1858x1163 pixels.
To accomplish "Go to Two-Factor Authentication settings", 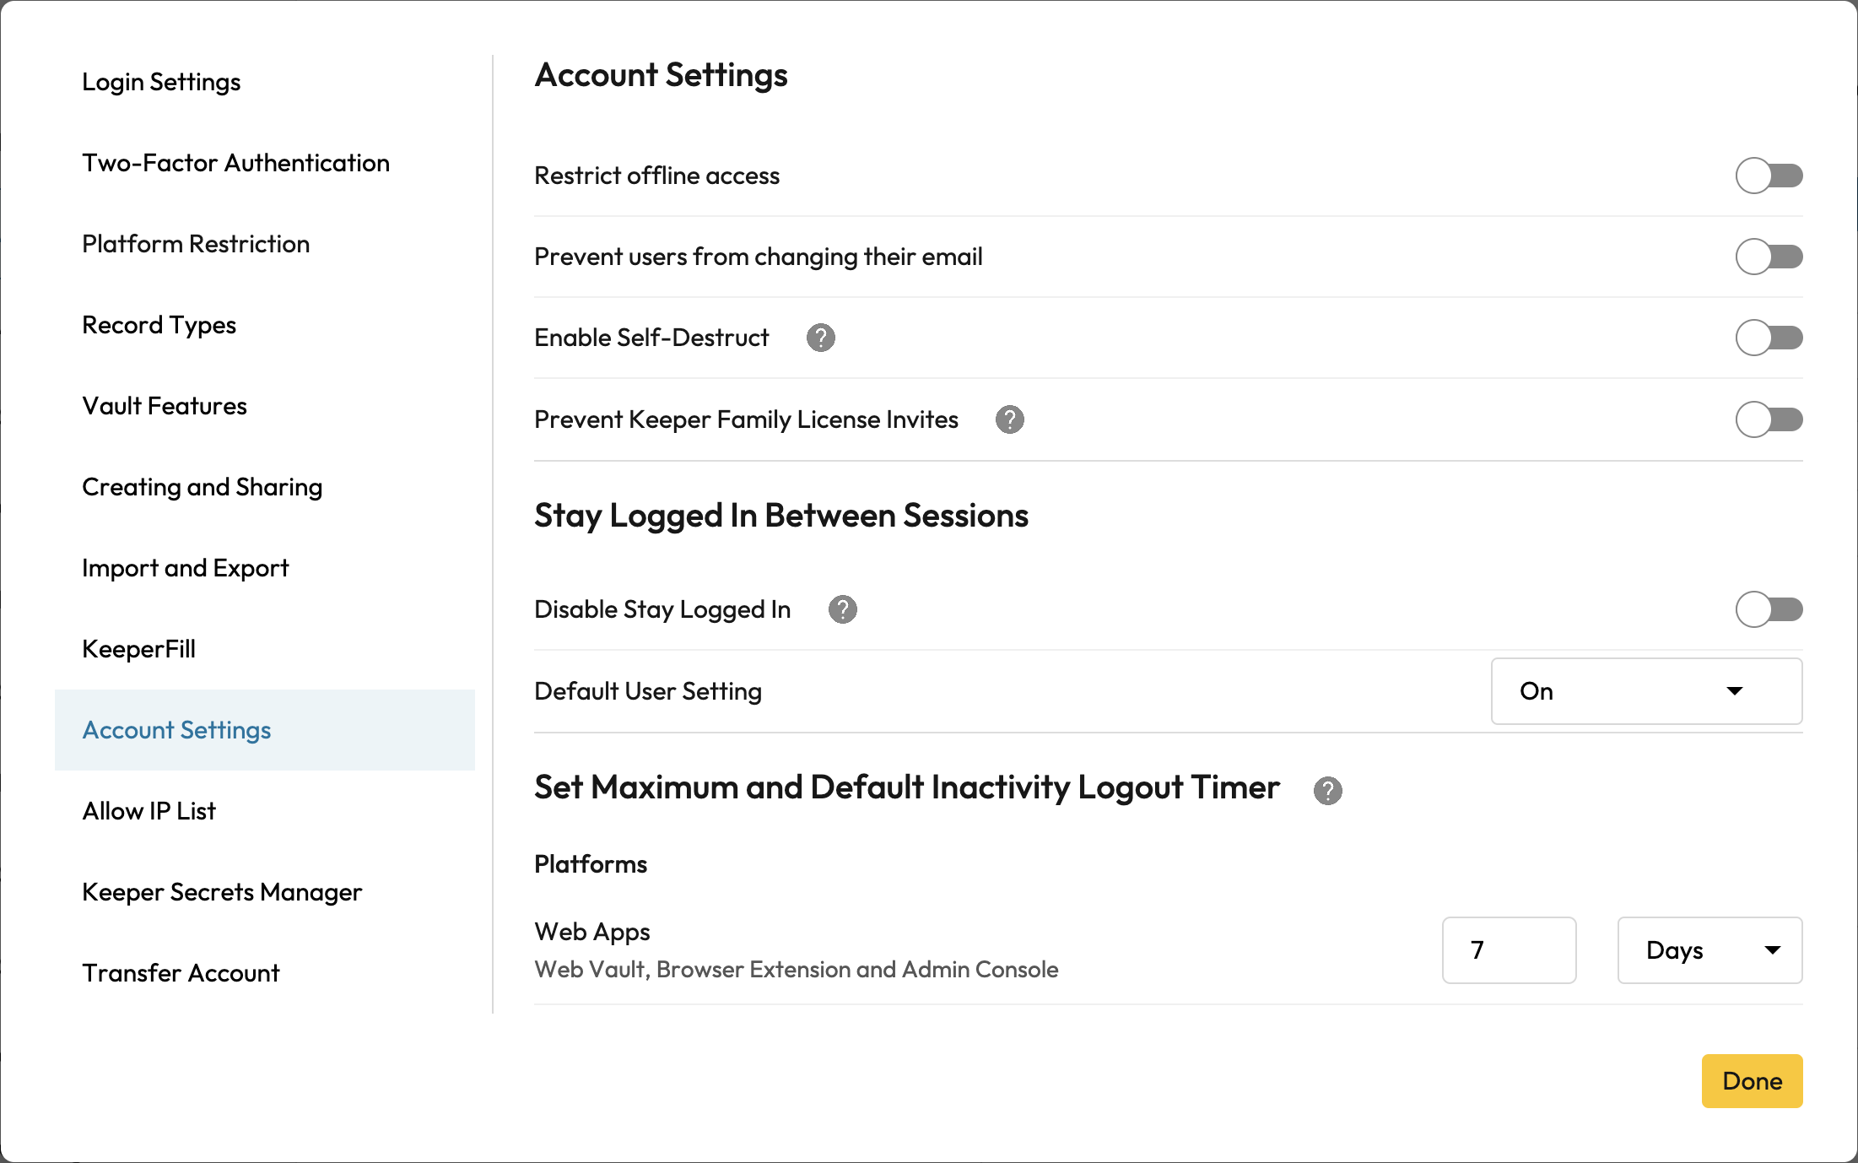I will click(x=235, y=163).
